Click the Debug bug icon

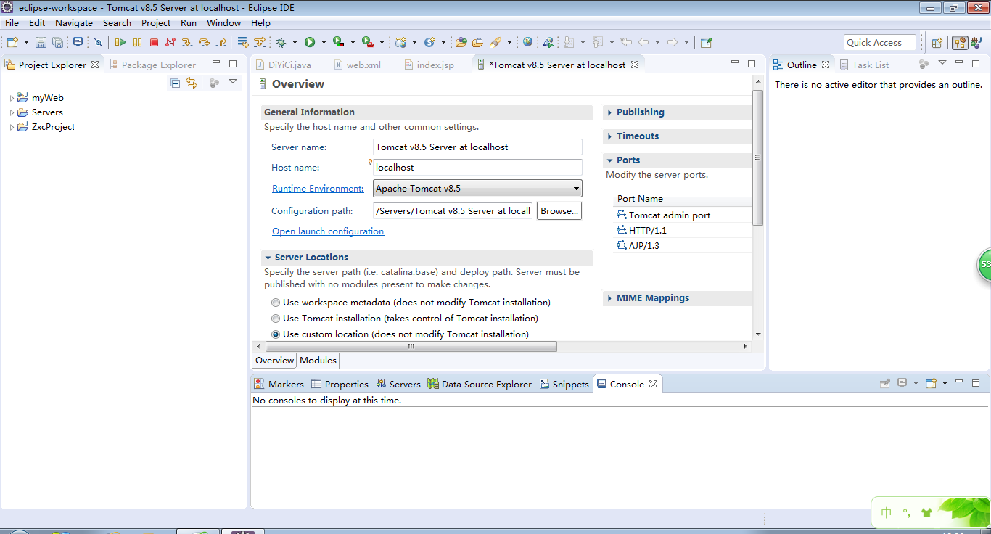[281, 42]
